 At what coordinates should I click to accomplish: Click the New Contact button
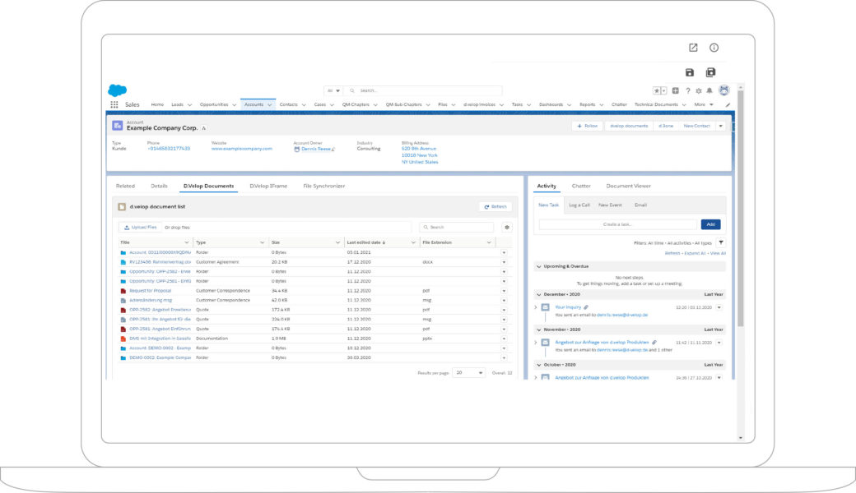696,126
